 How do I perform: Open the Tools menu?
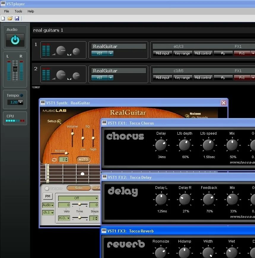click(18, 11)
